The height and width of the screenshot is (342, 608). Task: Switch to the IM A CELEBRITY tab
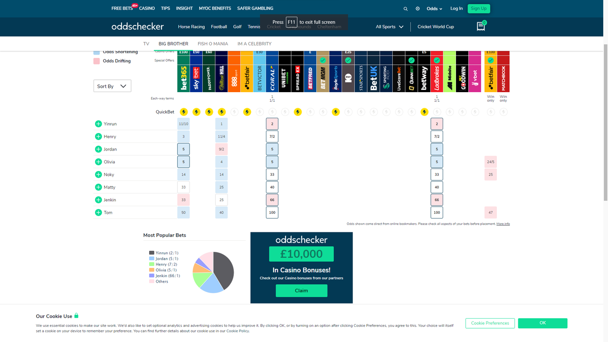[x=255, y=44]
